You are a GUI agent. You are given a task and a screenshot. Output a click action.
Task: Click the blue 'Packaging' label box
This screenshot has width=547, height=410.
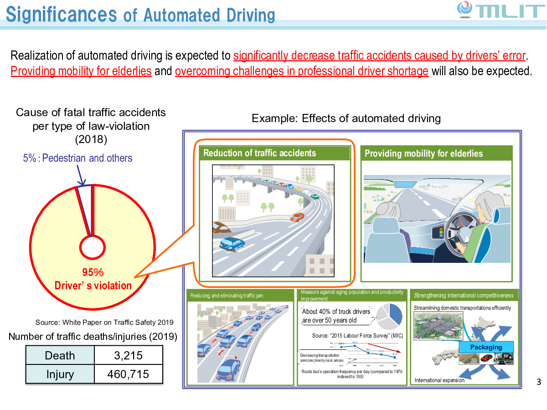click(x=486, y=347)
